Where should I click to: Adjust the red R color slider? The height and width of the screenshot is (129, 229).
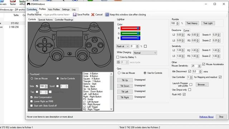click(x=130, y=28)
